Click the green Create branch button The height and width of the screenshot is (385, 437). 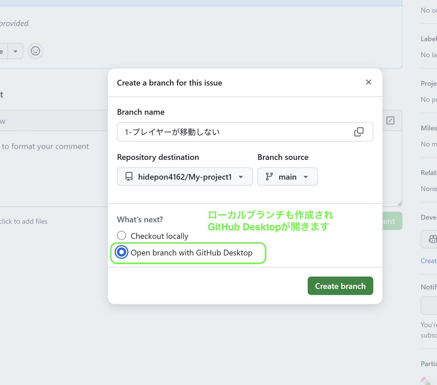pos(340,286)
